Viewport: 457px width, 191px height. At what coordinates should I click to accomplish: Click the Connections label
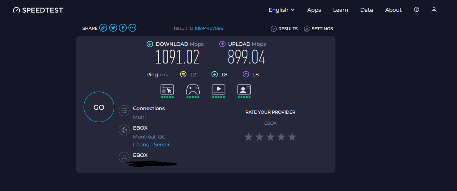coord(149,108)
